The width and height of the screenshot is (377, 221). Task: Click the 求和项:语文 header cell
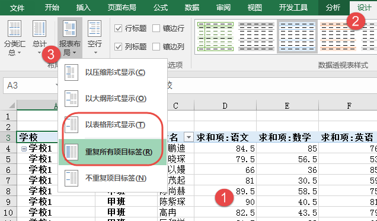[225, 137]
